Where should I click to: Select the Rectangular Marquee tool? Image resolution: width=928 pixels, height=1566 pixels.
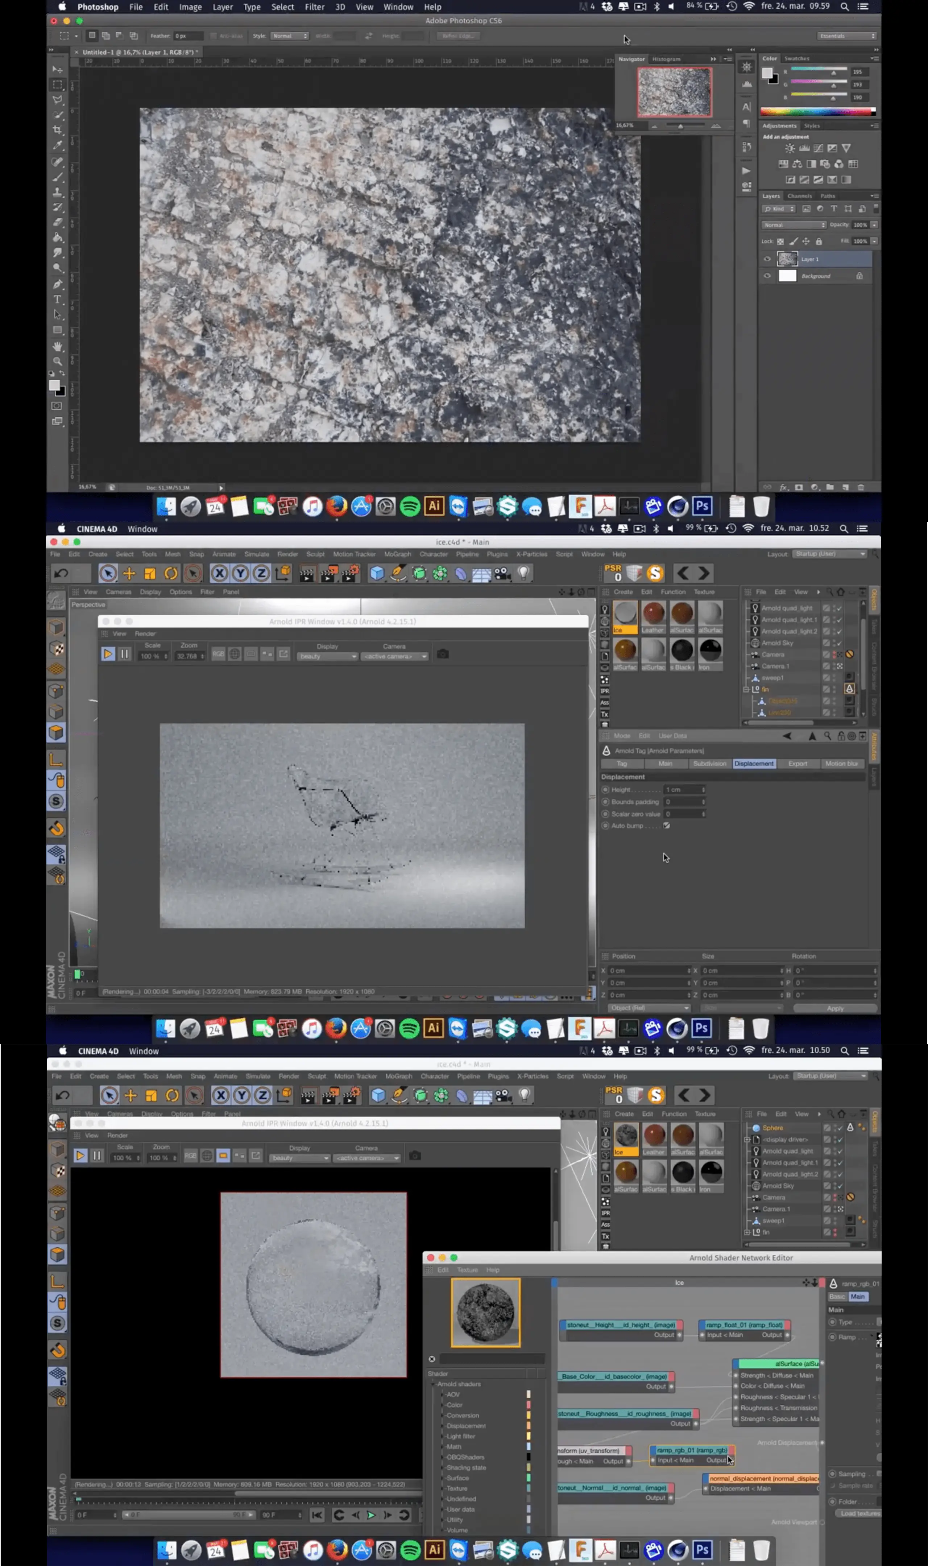(x=58, y=84)
